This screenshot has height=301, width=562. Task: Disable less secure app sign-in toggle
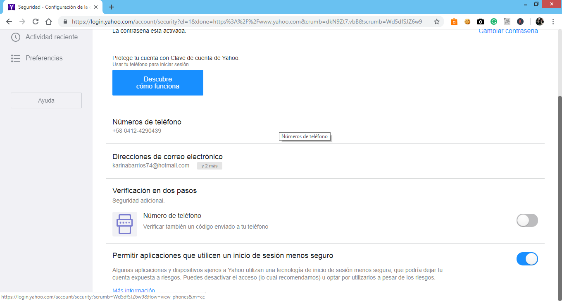point(527,259)
